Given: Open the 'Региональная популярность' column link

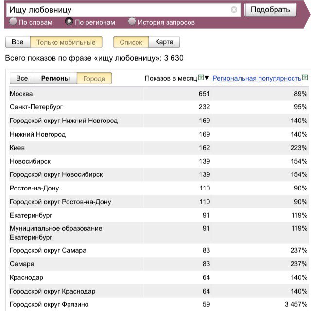Looking at the screenshot, I should 257,78.
